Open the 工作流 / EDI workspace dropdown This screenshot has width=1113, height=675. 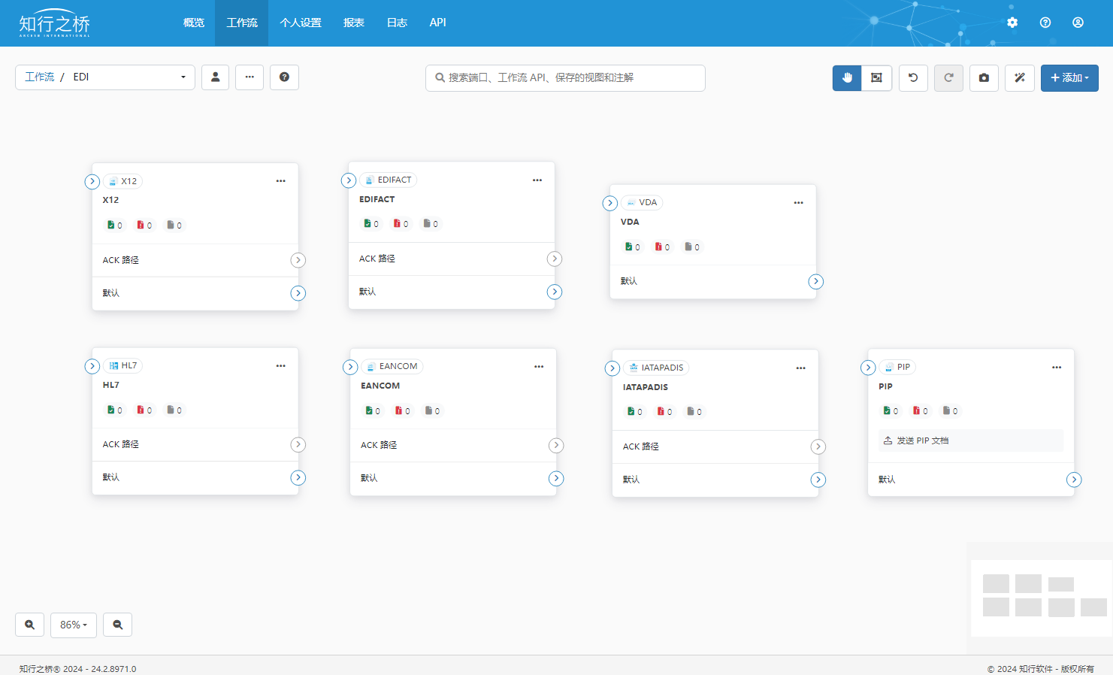[x=105, y=77]
